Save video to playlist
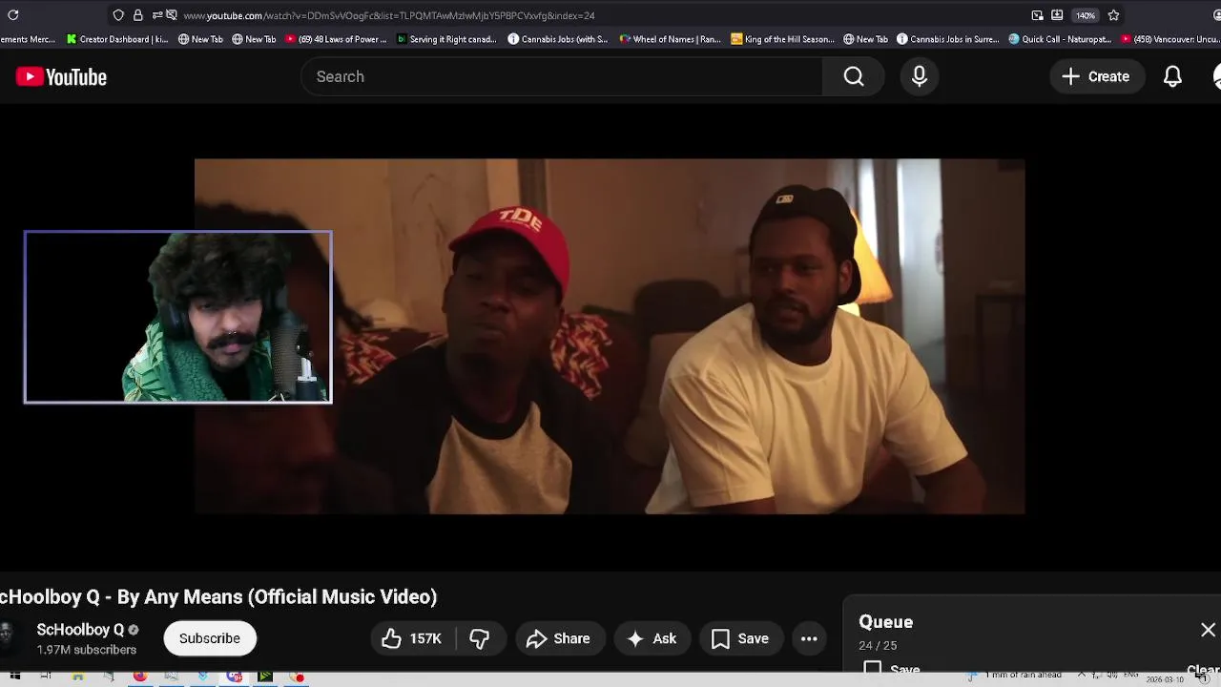Image resolution: width=1221 pixels, height=687 pixels. 740,638
